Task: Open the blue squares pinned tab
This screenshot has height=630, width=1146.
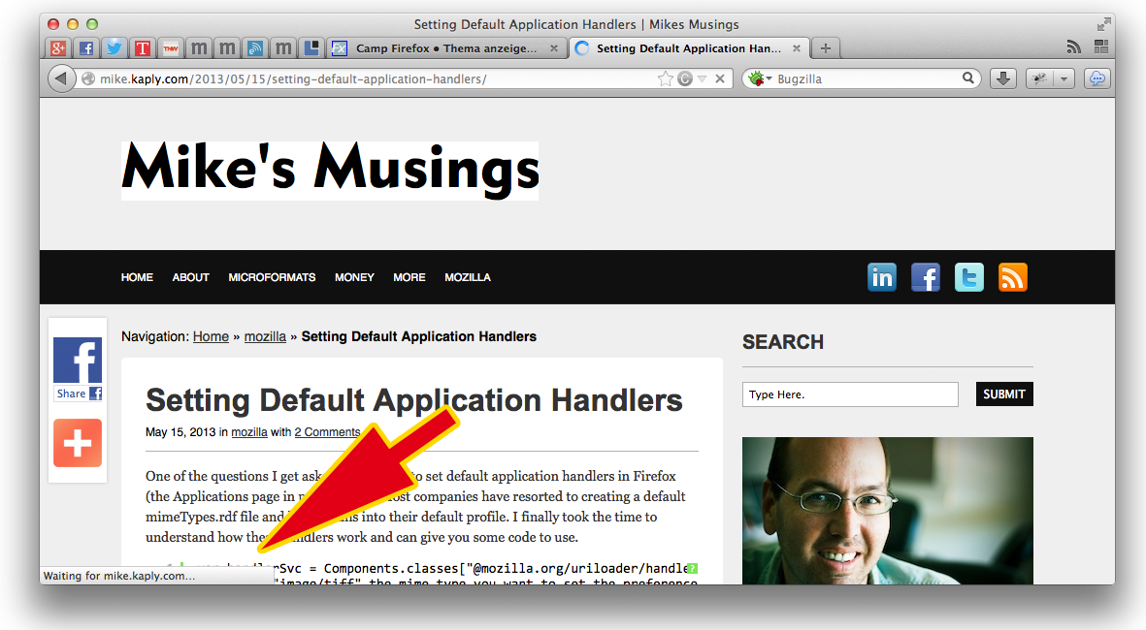Action: click(311, 48)
